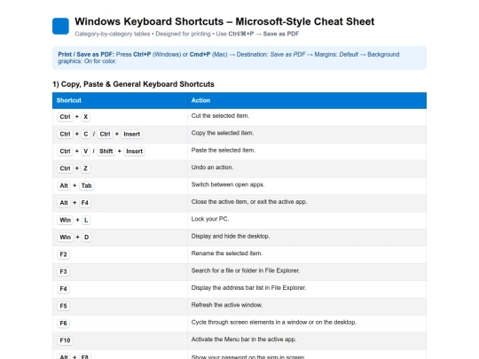Image resolution: width=479 pixels, height=359 pixels.
Task: Click 'Refresh the active window.'
Action: tap(227, 305)
